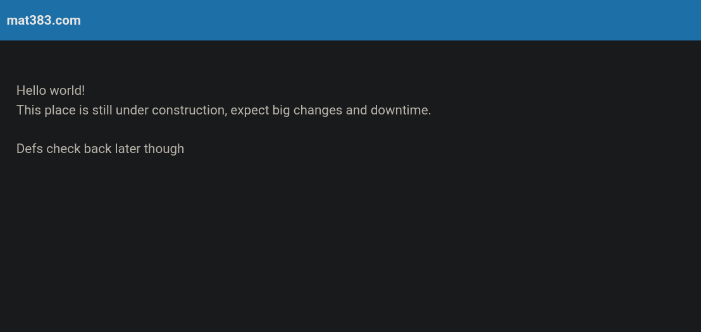Click the word "later" on the last line
Viewport: 701px width, 332px height.
pos(128,149)
